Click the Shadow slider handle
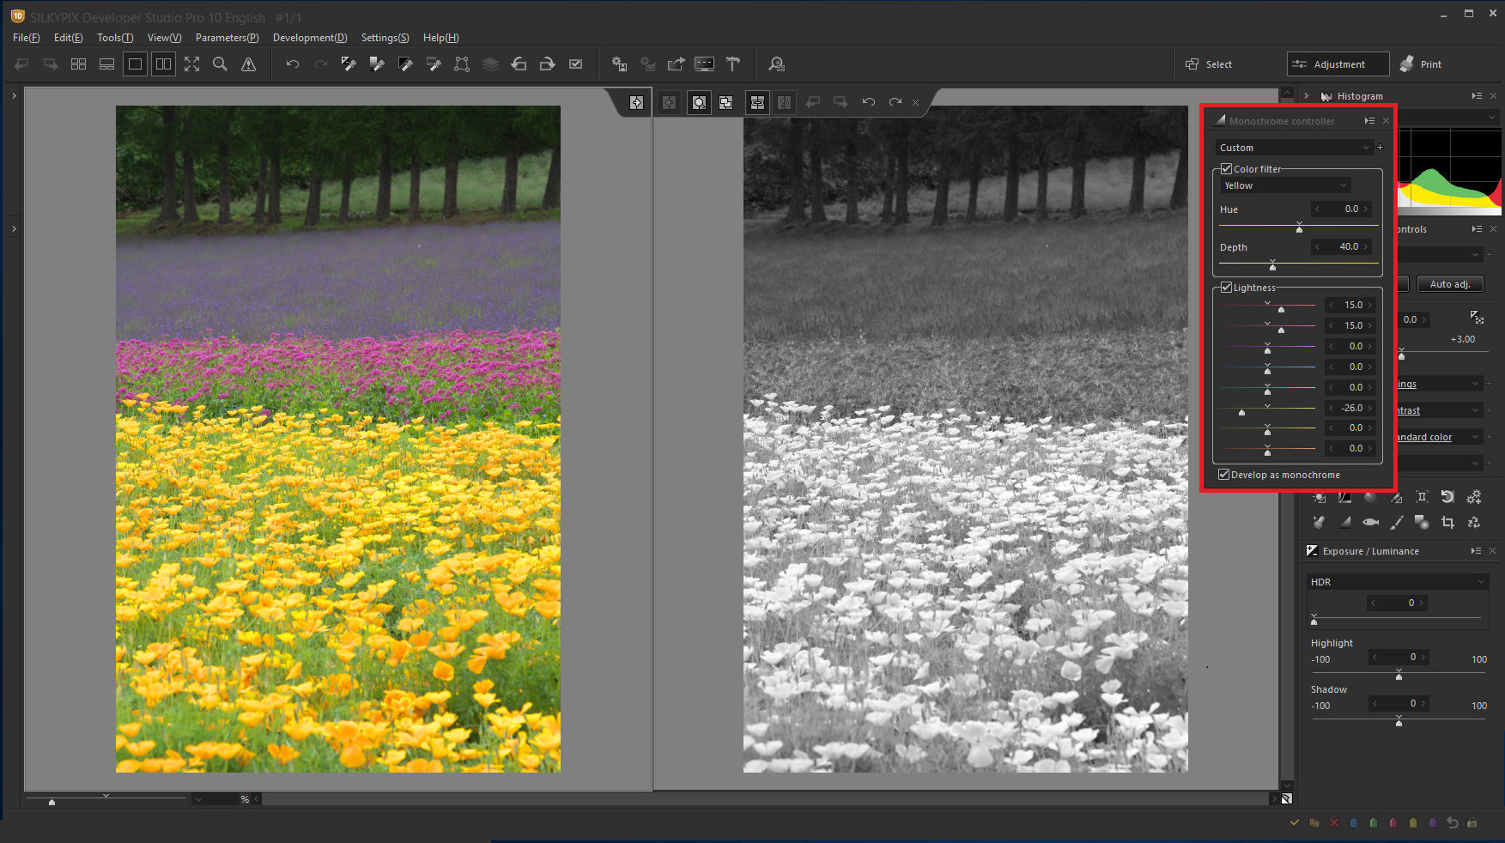The image size is (1505, 843). (x=1399, y=723)
